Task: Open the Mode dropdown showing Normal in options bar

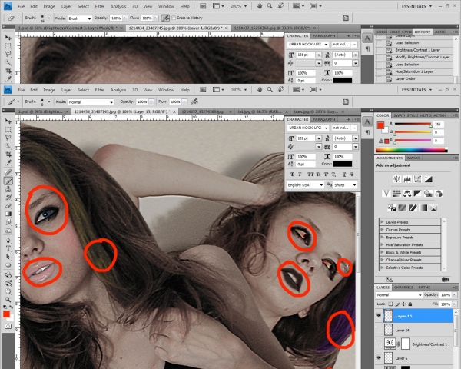Action: 91,102
